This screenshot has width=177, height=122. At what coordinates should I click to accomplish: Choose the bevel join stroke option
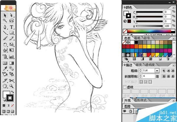point(173,77)
